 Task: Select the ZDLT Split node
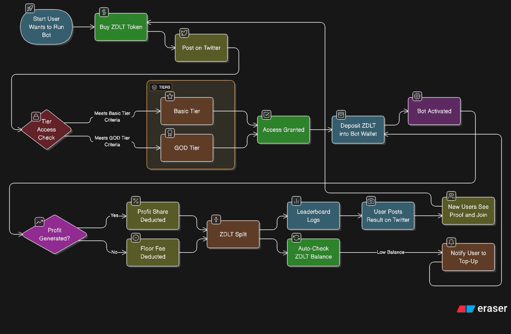[x=233, y=234]
